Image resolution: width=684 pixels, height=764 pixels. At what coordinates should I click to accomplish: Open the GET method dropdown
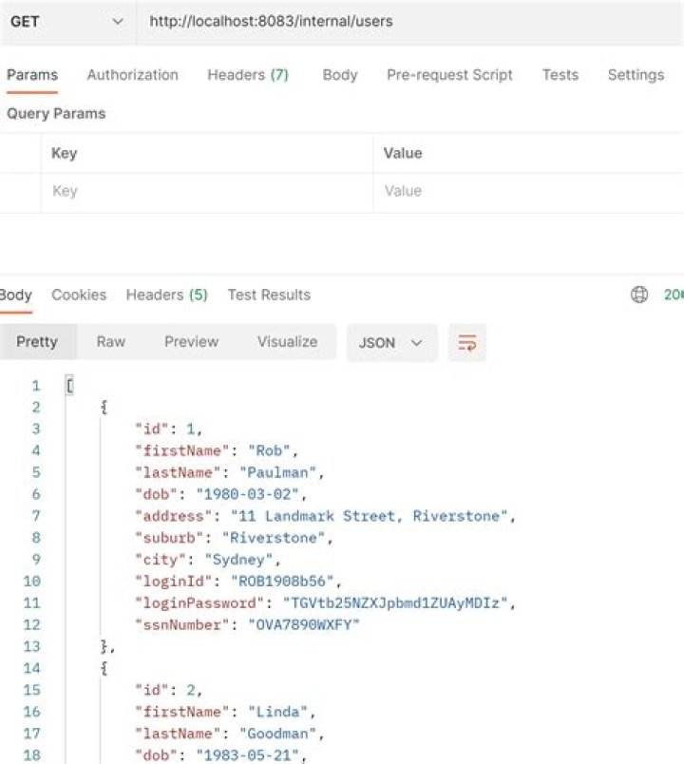[67, 22]
